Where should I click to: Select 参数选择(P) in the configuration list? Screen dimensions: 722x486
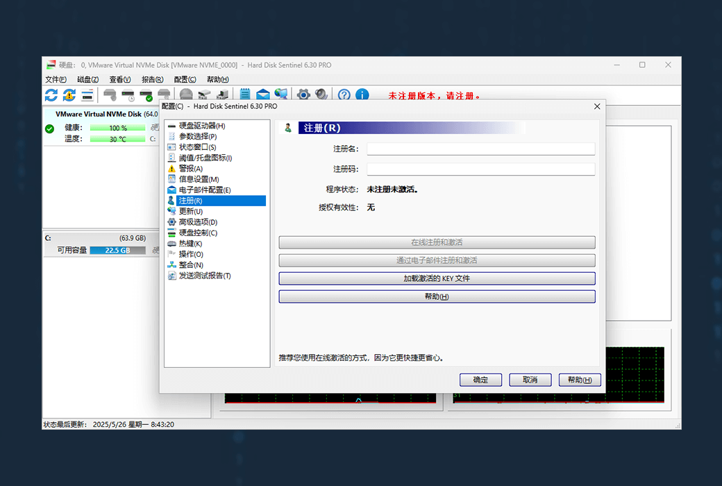pos(198,136)
